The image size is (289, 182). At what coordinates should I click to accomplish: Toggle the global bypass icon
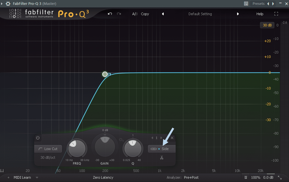pos(246,177)
